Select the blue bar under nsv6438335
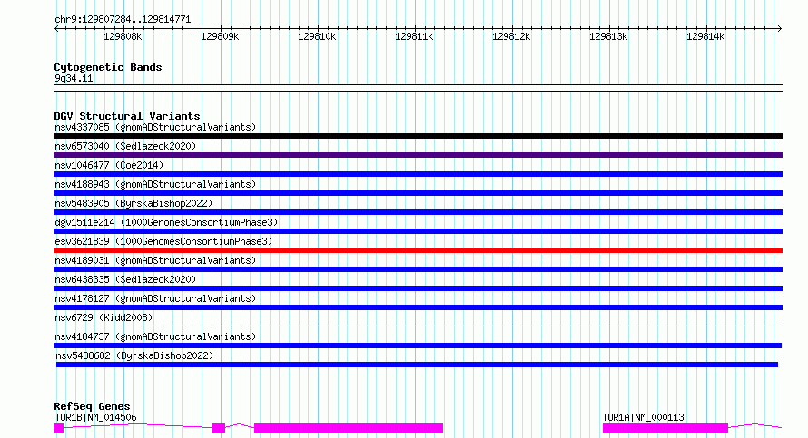808x438 pixels. [x=418, y=288]
